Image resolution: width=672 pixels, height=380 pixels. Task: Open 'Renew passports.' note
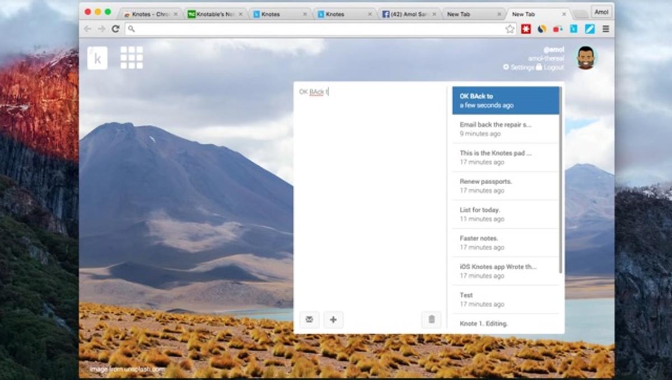[506, 186]
